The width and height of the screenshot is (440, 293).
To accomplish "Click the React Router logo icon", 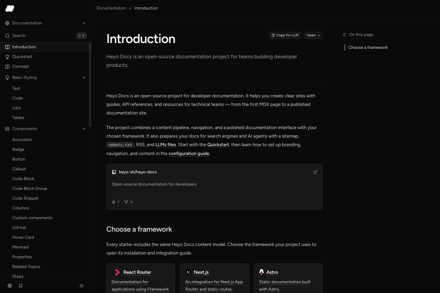I will (117, 272).
